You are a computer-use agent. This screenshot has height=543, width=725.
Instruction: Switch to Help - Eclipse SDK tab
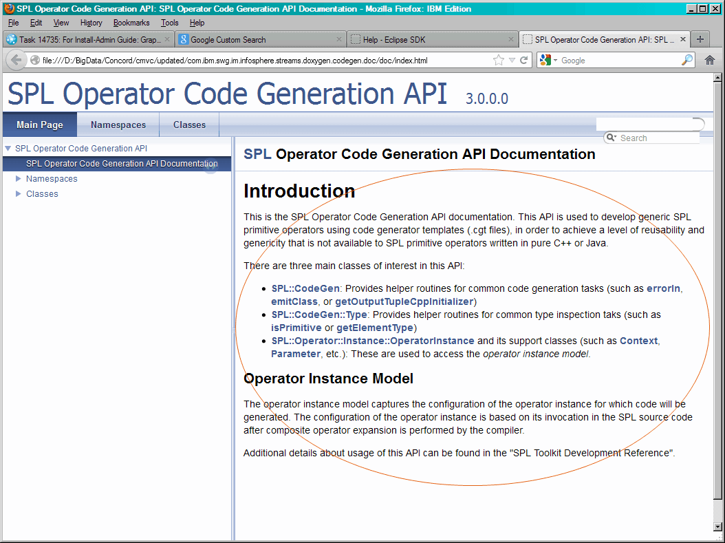(433, 39)
